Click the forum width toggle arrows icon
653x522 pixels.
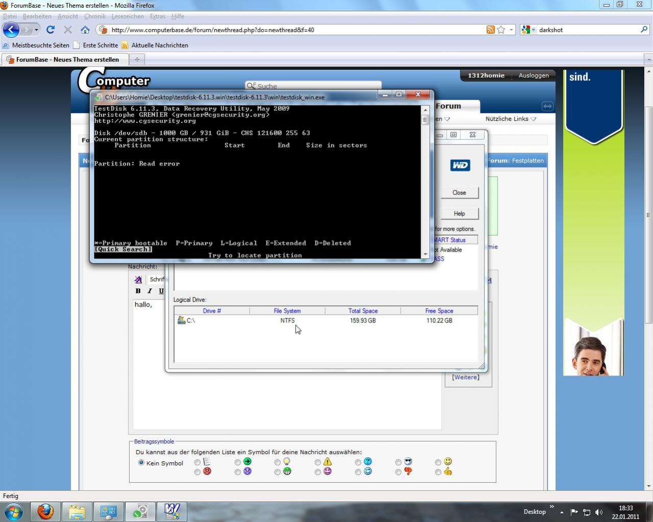(547, 106)
